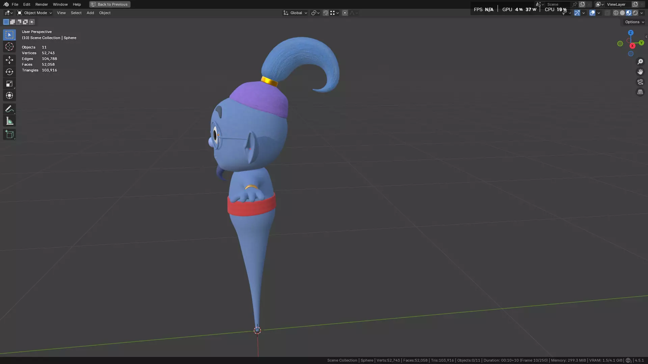Screen dimensions: 648x364
Task: Switch perspective/orthographic grid icon
Action: 640,92
